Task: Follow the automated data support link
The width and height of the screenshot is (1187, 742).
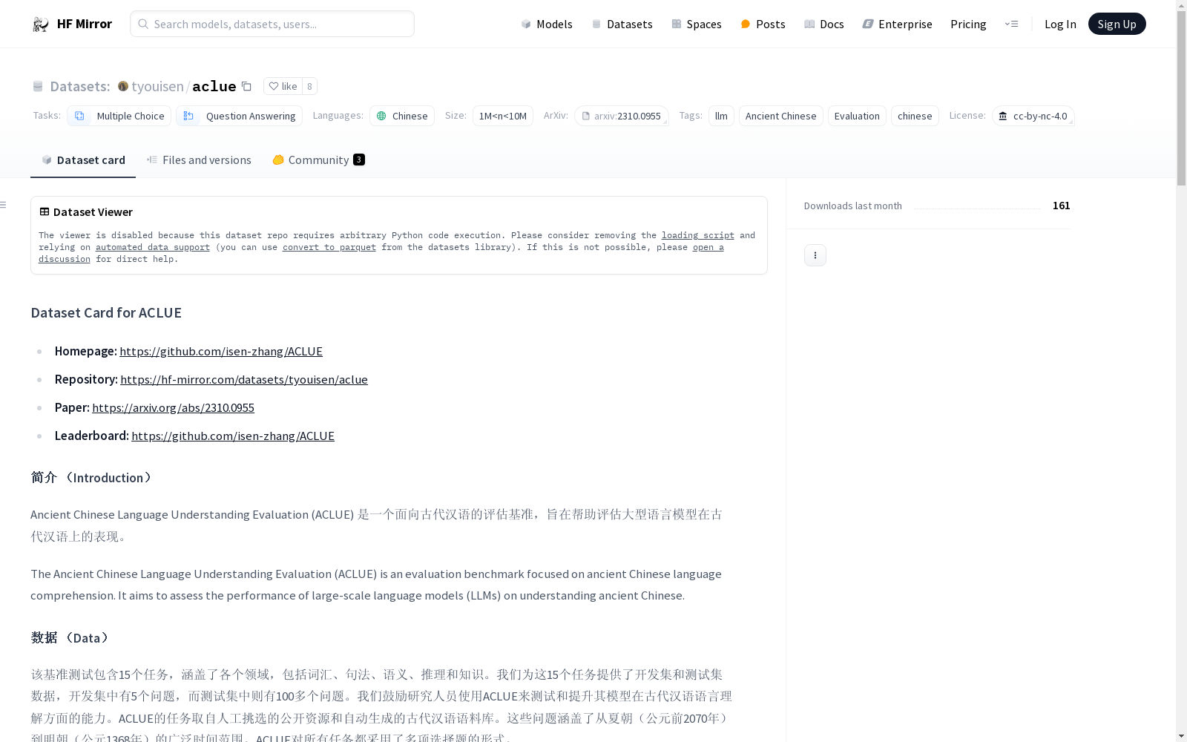Action: click(153, 247)
